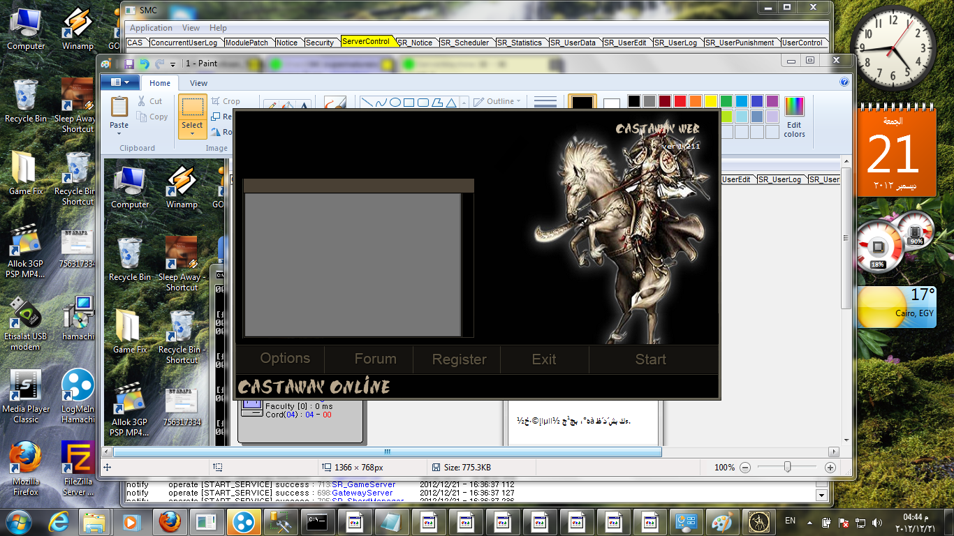Click the Start button in Castaway launcher
The width and height of the screenshot is (954, 536).
650,360
